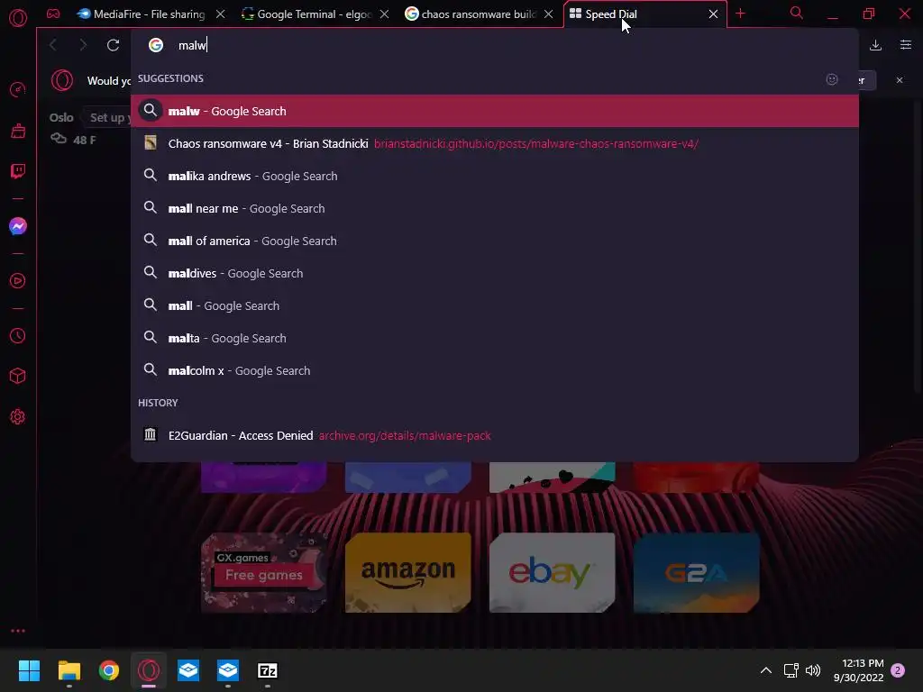The image size is (923, 692).
Task: Open the Player icon in sidebar
Action: pyautogui.click(x=18, y=281)
